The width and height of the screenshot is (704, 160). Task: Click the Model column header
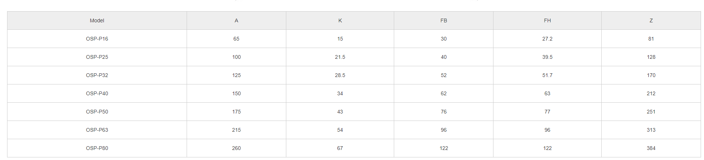97,20
